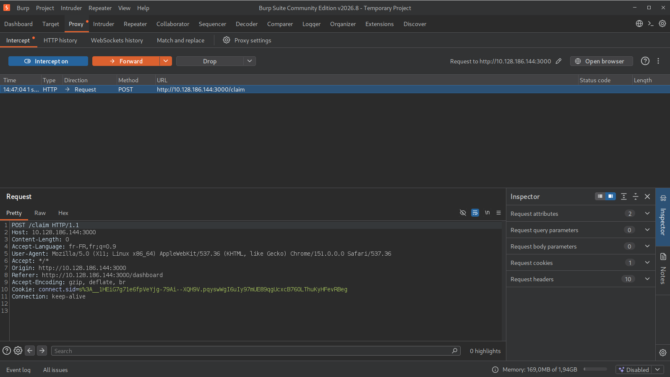Image resolution: width=670 pixels, height=377 pixels.
Task: Open All issues in status bar
Action: (55, 370)
